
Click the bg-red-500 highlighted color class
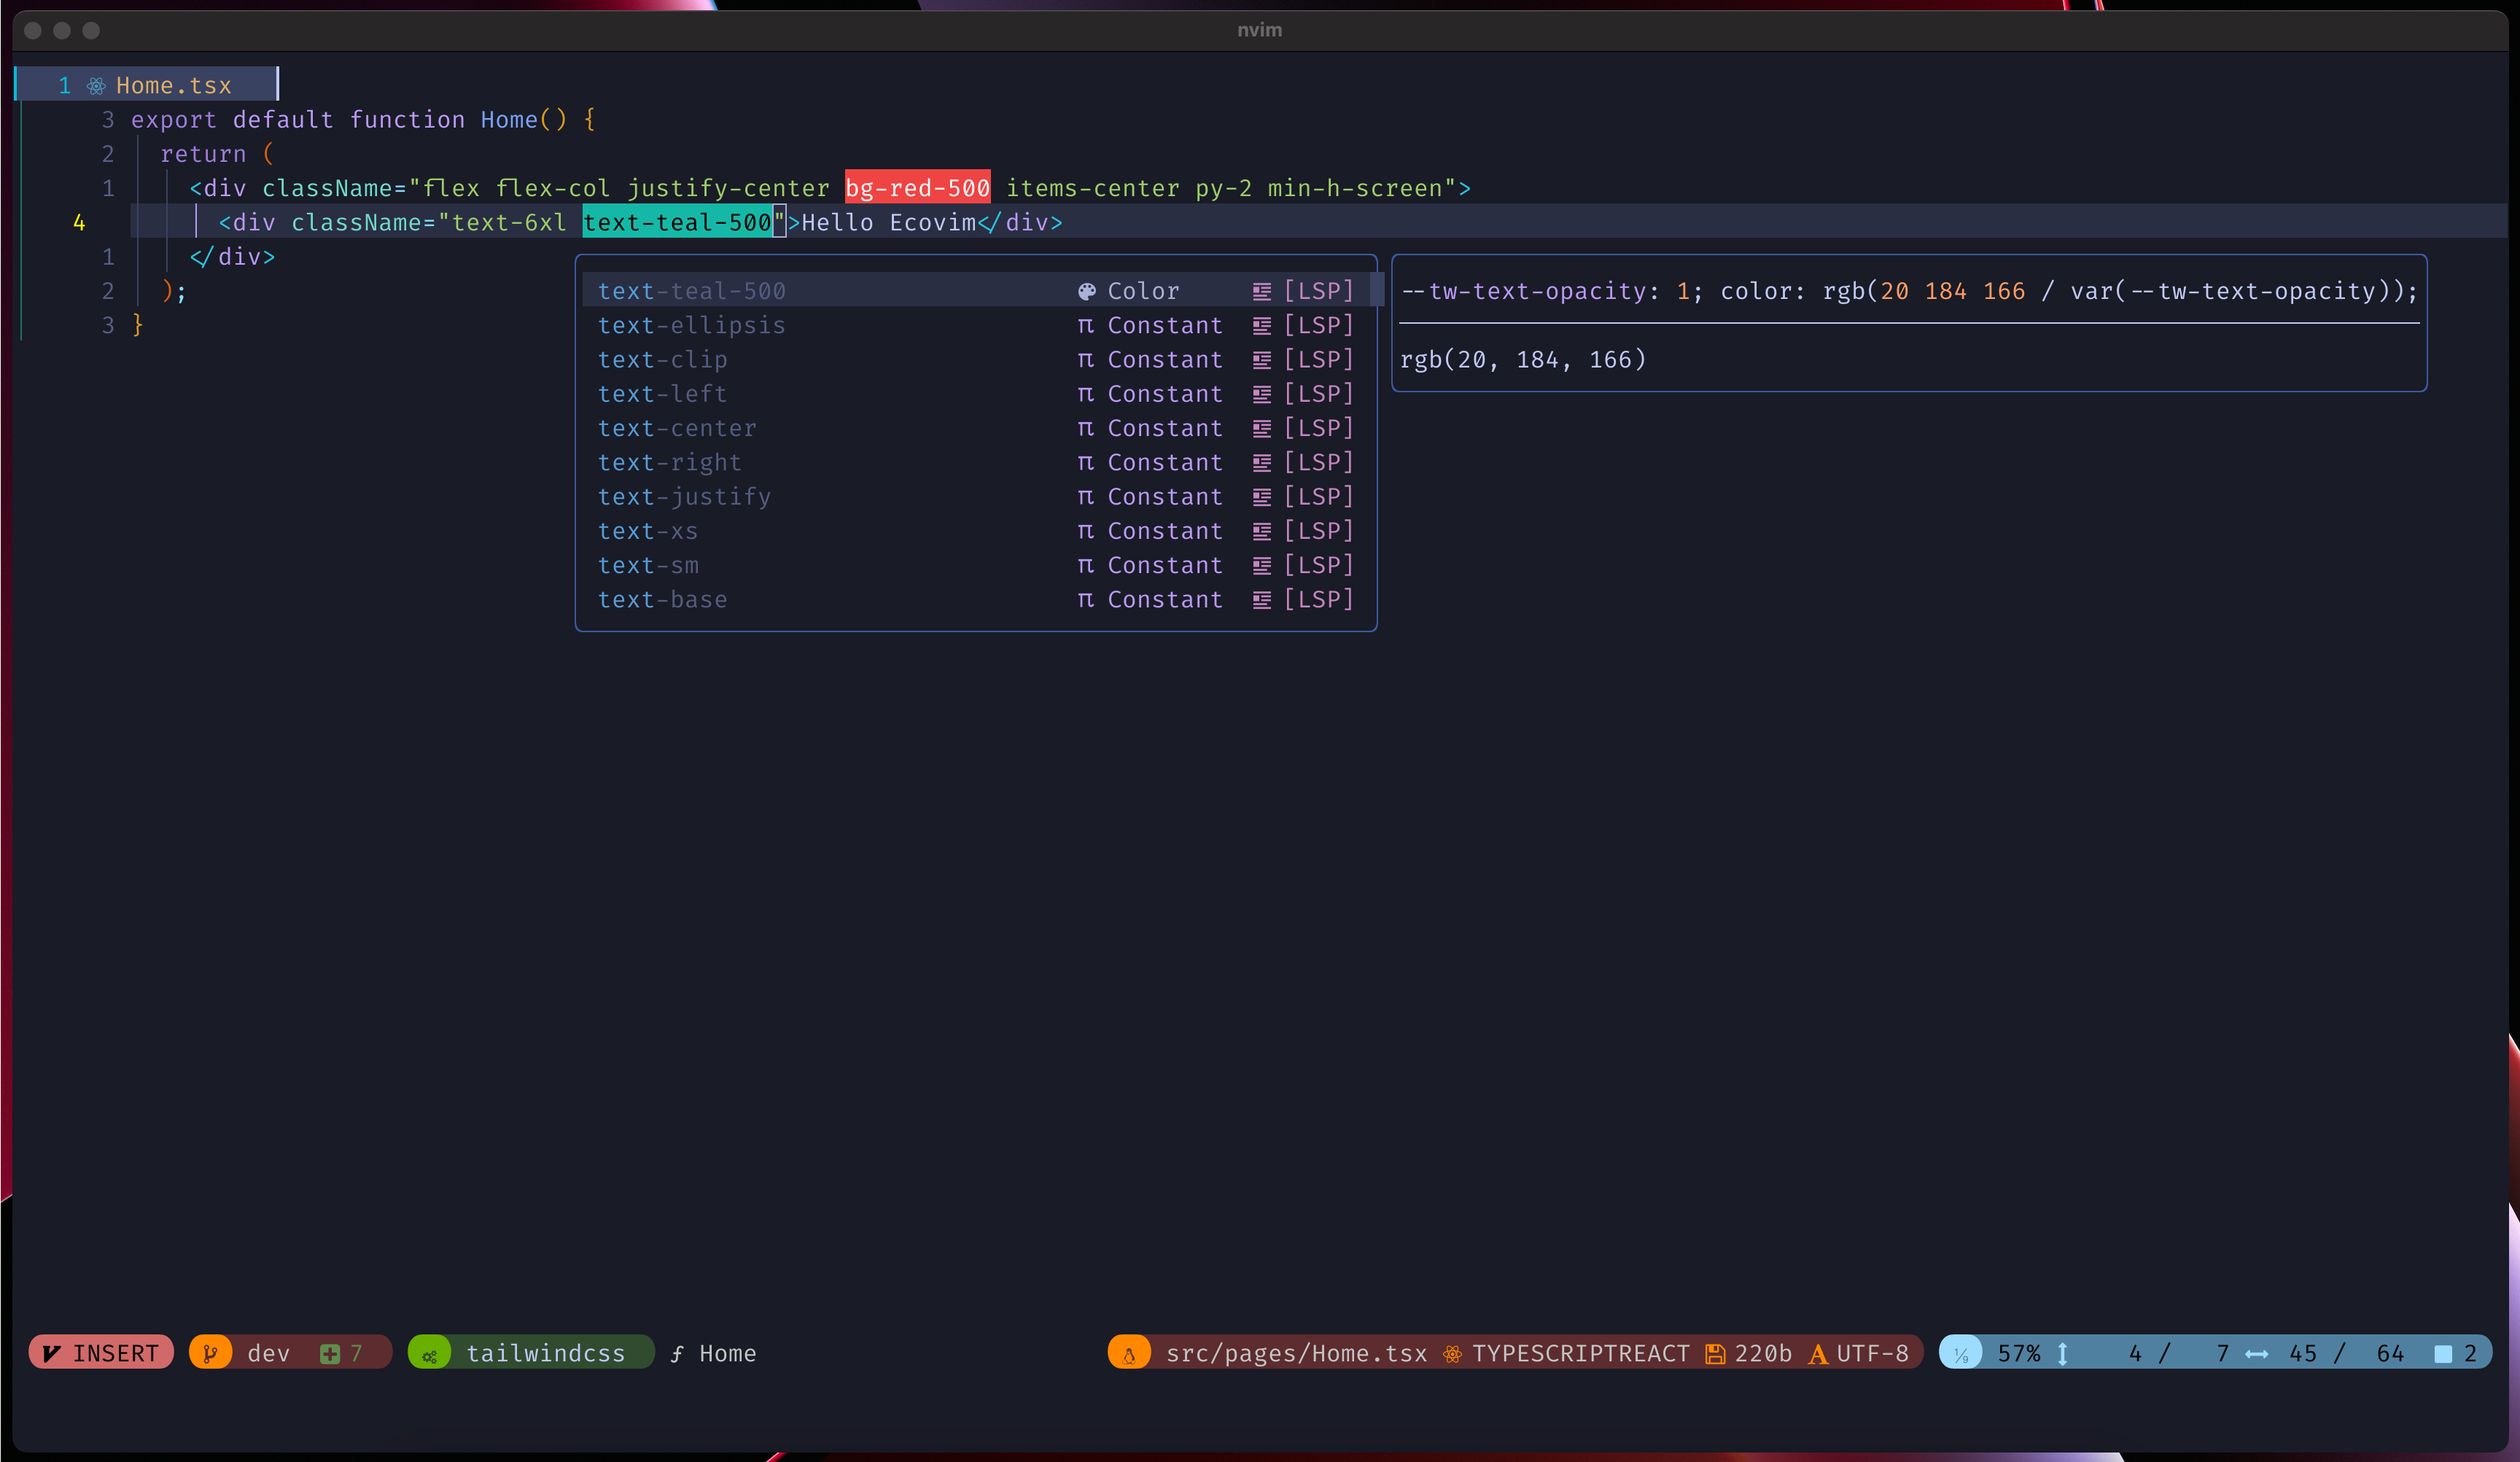point(917,188)
